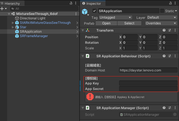Open Transform component context menu

tap(175, 30)
